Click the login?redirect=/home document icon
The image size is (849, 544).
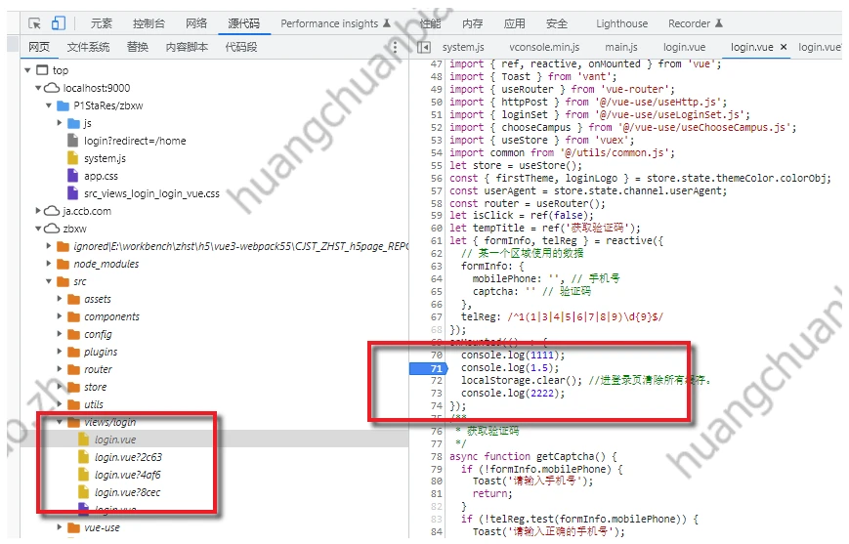pos(72,141)
